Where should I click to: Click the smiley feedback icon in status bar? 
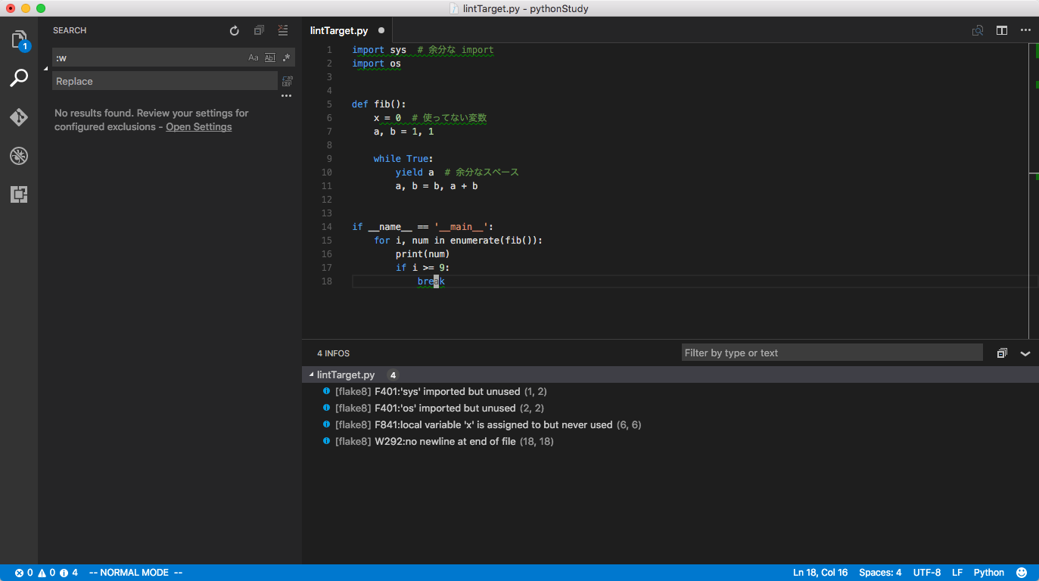(x=1021, y=572)
